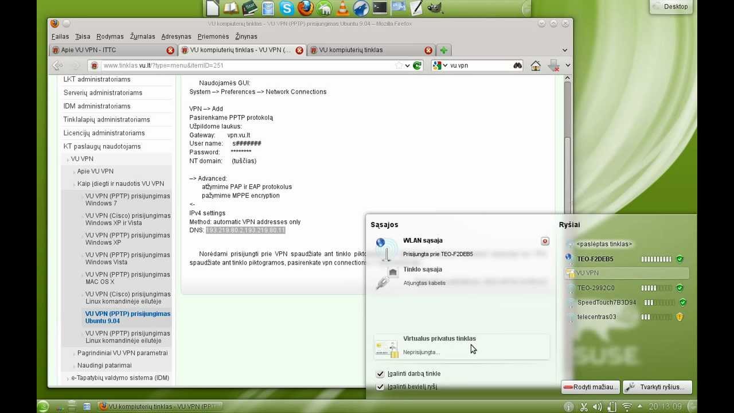Open the desktop pager icon in the dock
734x413 pixels.
[x=399, y=8]
